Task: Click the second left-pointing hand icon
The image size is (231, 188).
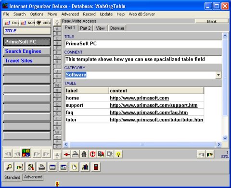Action: (17, 154)
